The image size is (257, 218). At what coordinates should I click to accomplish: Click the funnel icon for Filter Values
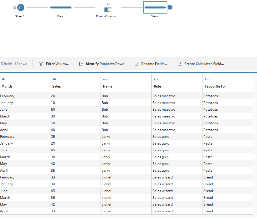(41, 64)
